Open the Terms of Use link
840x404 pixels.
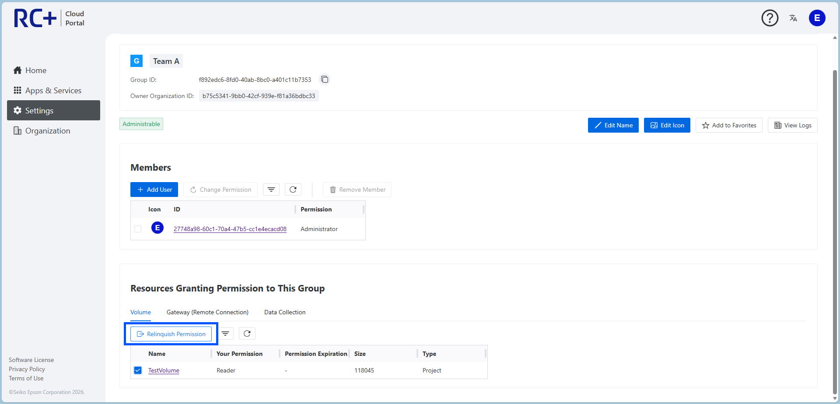tap(26, 378)
